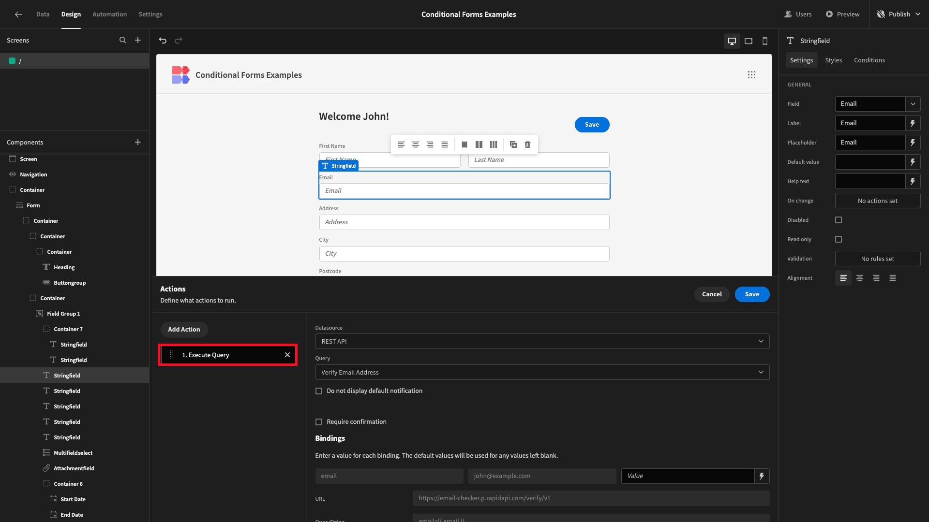
Task: Open the Query dropdown Verify Email Address
Action: (x=542, y=372)
